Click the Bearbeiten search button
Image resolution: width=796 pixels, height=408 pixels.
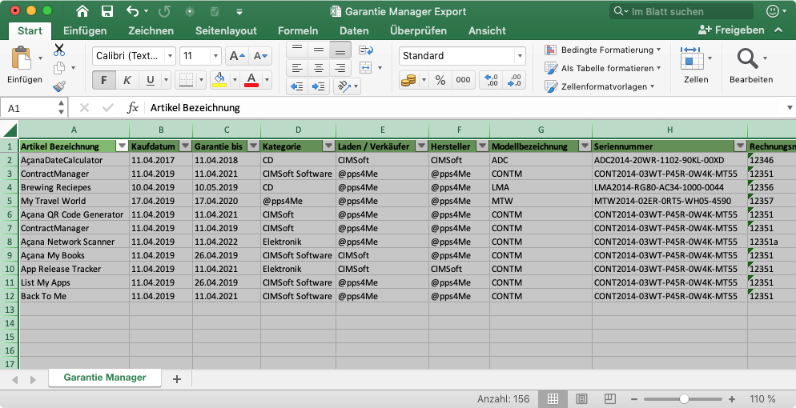pyautogui.click(x=751, y=64)
